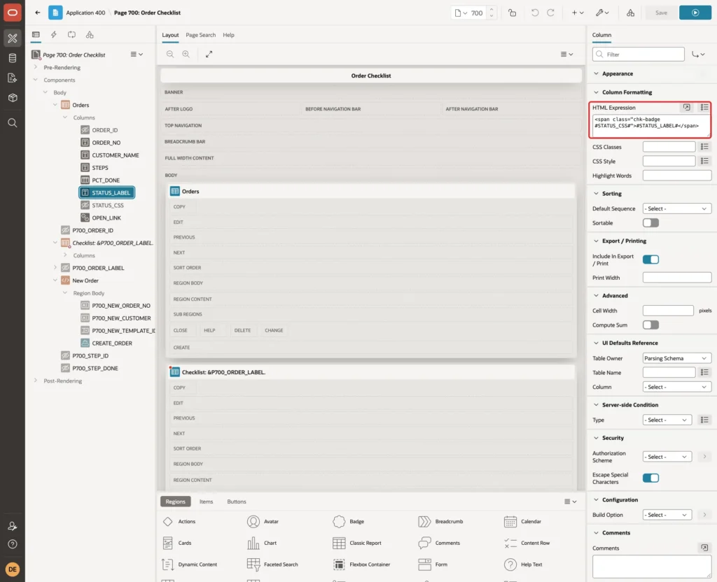This screenshot has width=717, height=582.
Task: Switch to the Processing tab icon in tree pane
Action: click(x=72, y=35)
